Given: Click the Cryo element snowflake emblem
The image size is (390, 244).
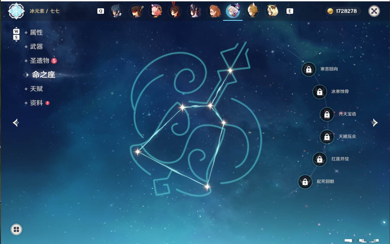Looking at the screenshot, I should [x=16, y=11].
